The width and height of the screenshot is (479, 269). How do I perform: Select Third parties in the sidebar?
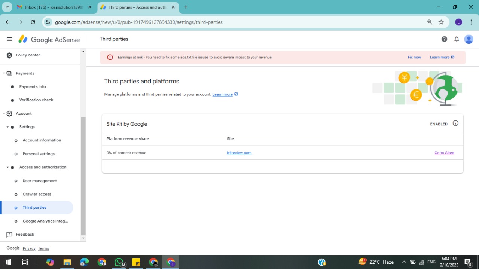(37, 208)
